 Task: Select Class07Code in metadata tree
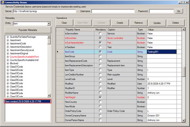tap(16, 87)
